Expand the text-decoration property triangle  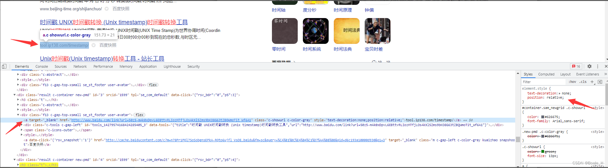tap(560, 94)
